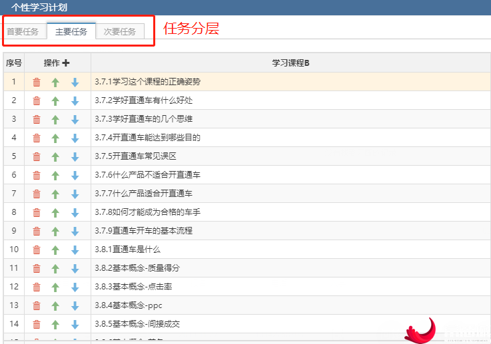Delete row 9 直通车开车的基本流程
491x344 pixels.
[37, 232]
